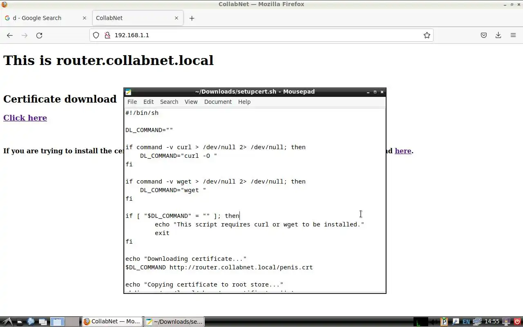Click the echo "Downloading certificate..." line
This screenshot has height=327, width=523.
pyautogui.click(x=186, y=259)
